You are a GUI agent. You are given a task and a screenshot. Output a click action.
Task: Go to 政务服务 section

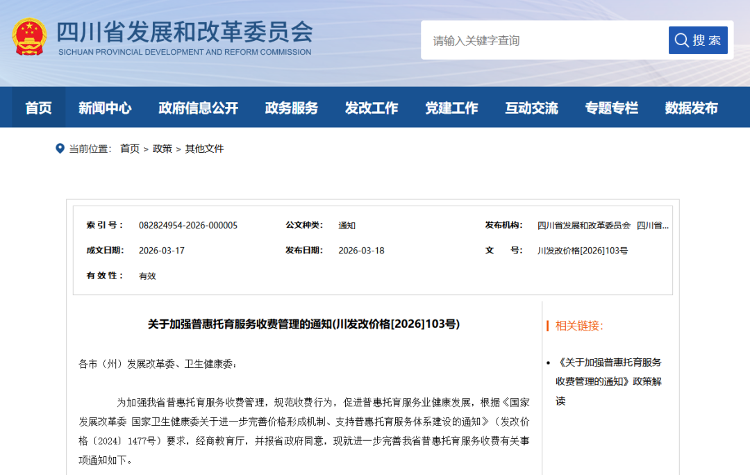291,108
